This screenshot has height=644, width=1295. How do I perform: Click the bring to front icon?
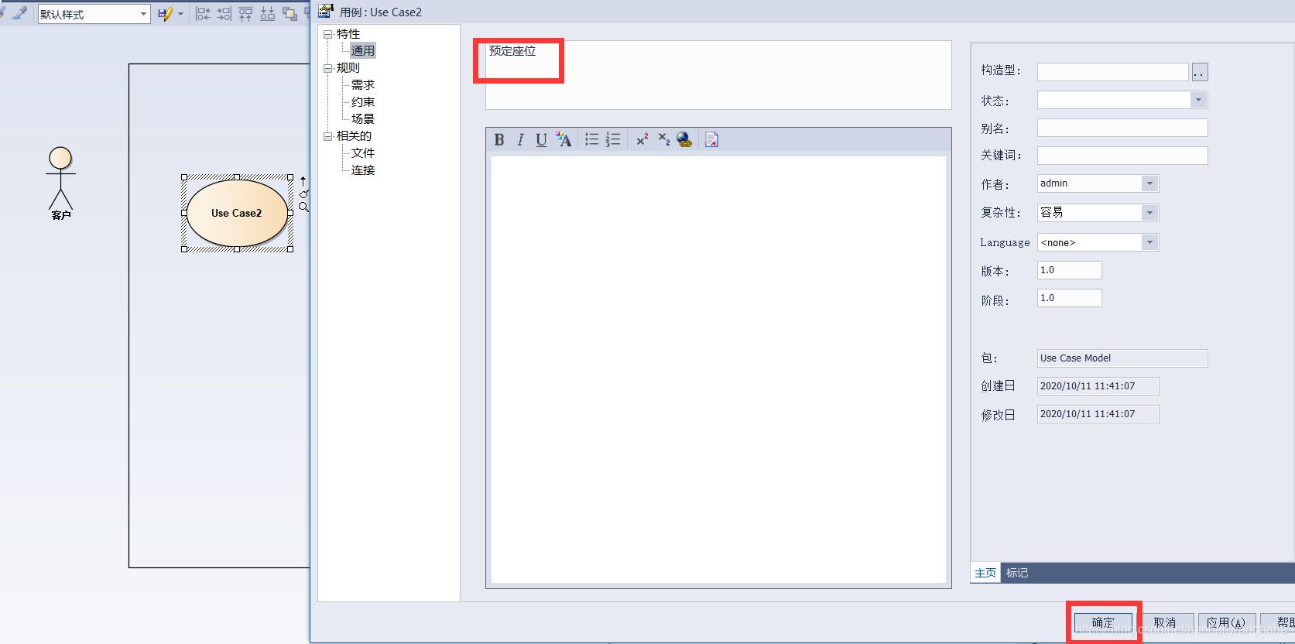click(289, 14)
